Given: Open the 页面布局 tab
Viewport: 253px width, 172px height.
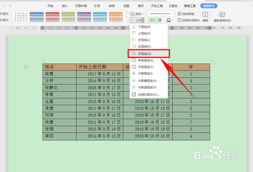Looking at the screenshot, I should 81,6.
